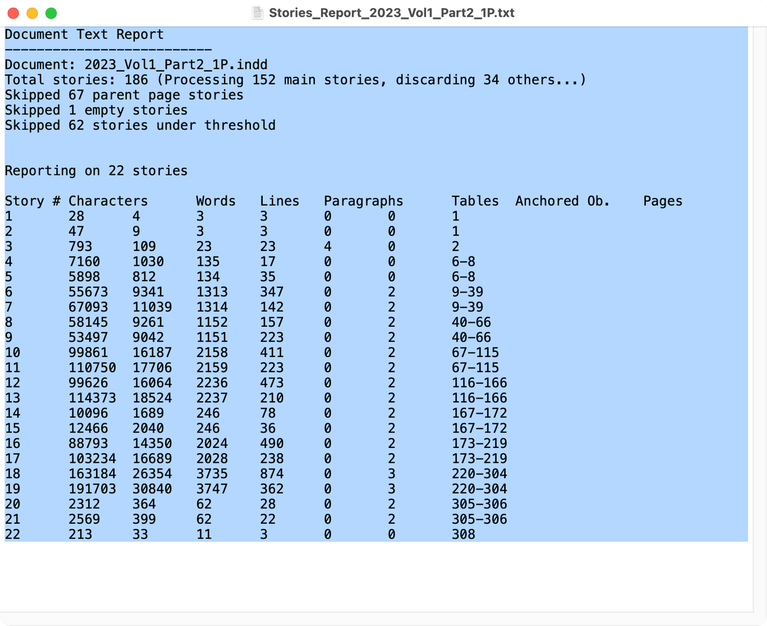Click the value "110750" in story 11
The height and width of the screenshot is (626, 767).
coord(93,368)
